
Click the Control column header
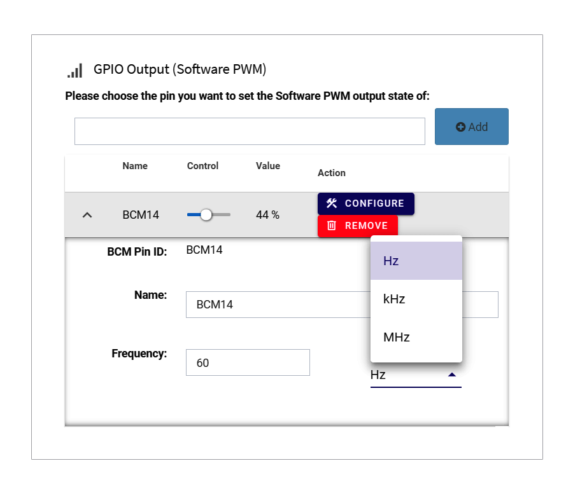[202, 166]
